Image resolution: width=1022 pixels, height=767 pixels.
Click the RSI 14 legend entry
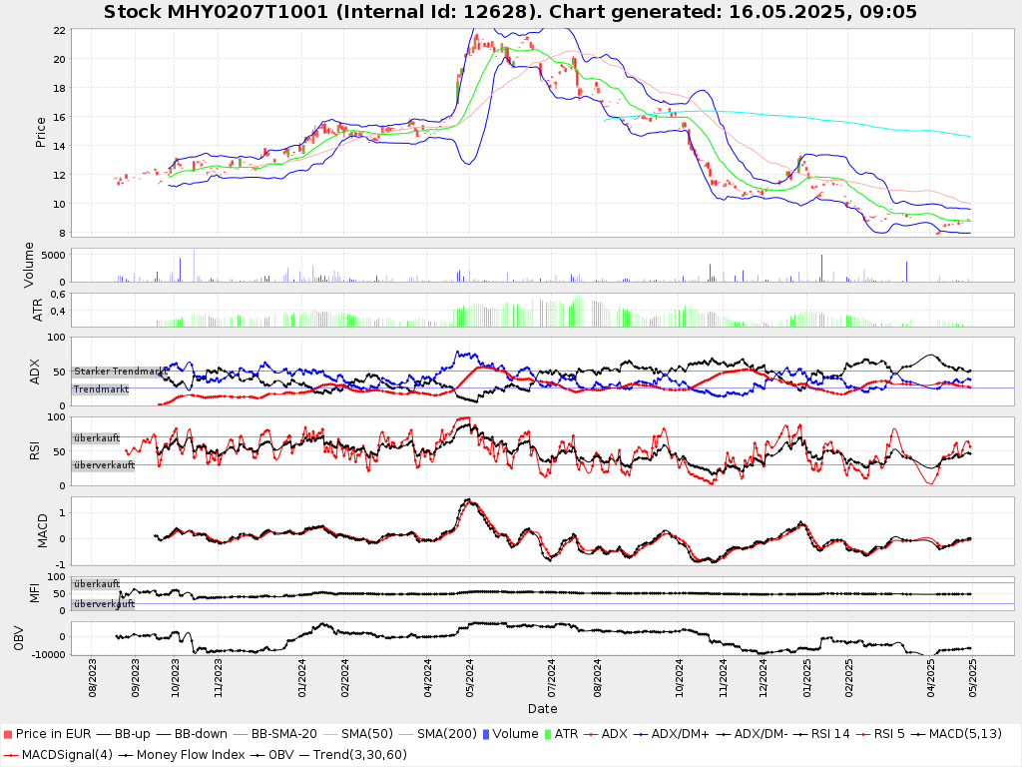(821, 734)
